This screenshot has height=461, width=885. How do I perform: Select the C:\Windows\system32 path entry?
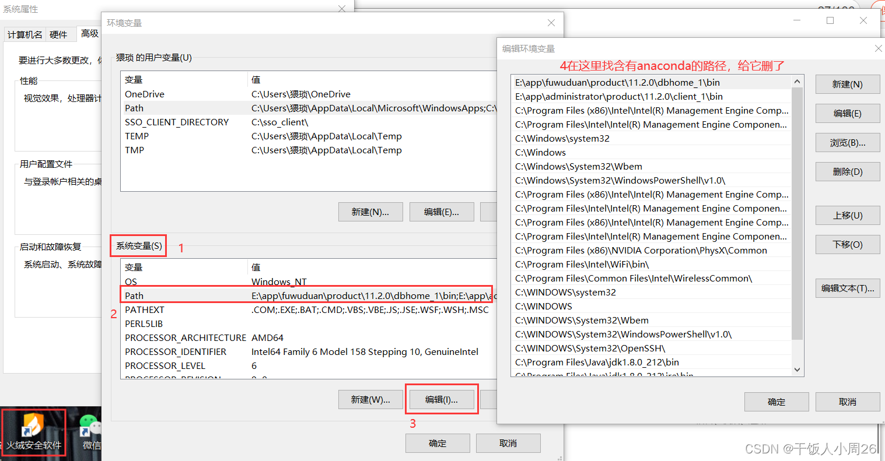(x=651, y=139)
